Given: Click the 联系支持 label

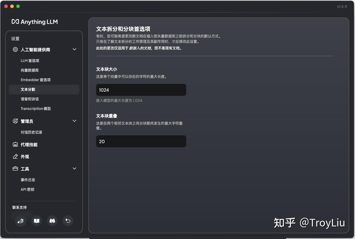Looking at the screenshot, I should (x=20, y=208).
